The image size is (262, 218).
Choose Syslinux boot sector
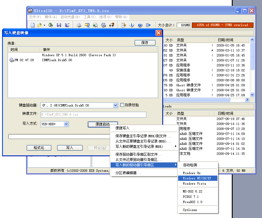pos(198,210)
